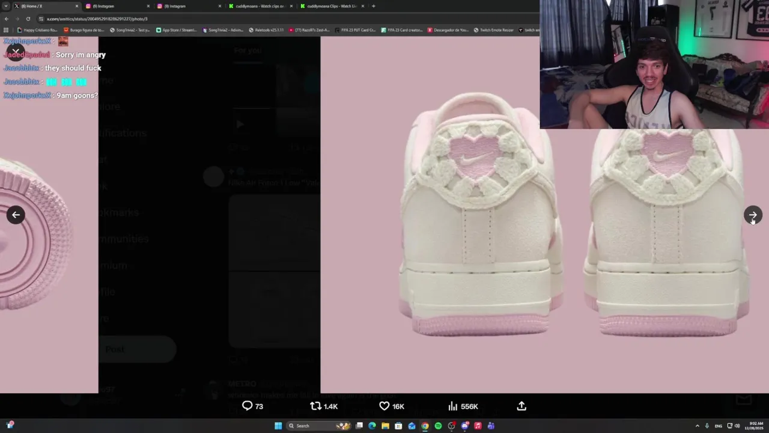Open Microsoft Teams from the taskbar
The height and width of the screenshot is (433, 769).
pyautogui.click(x=491, y=426)
